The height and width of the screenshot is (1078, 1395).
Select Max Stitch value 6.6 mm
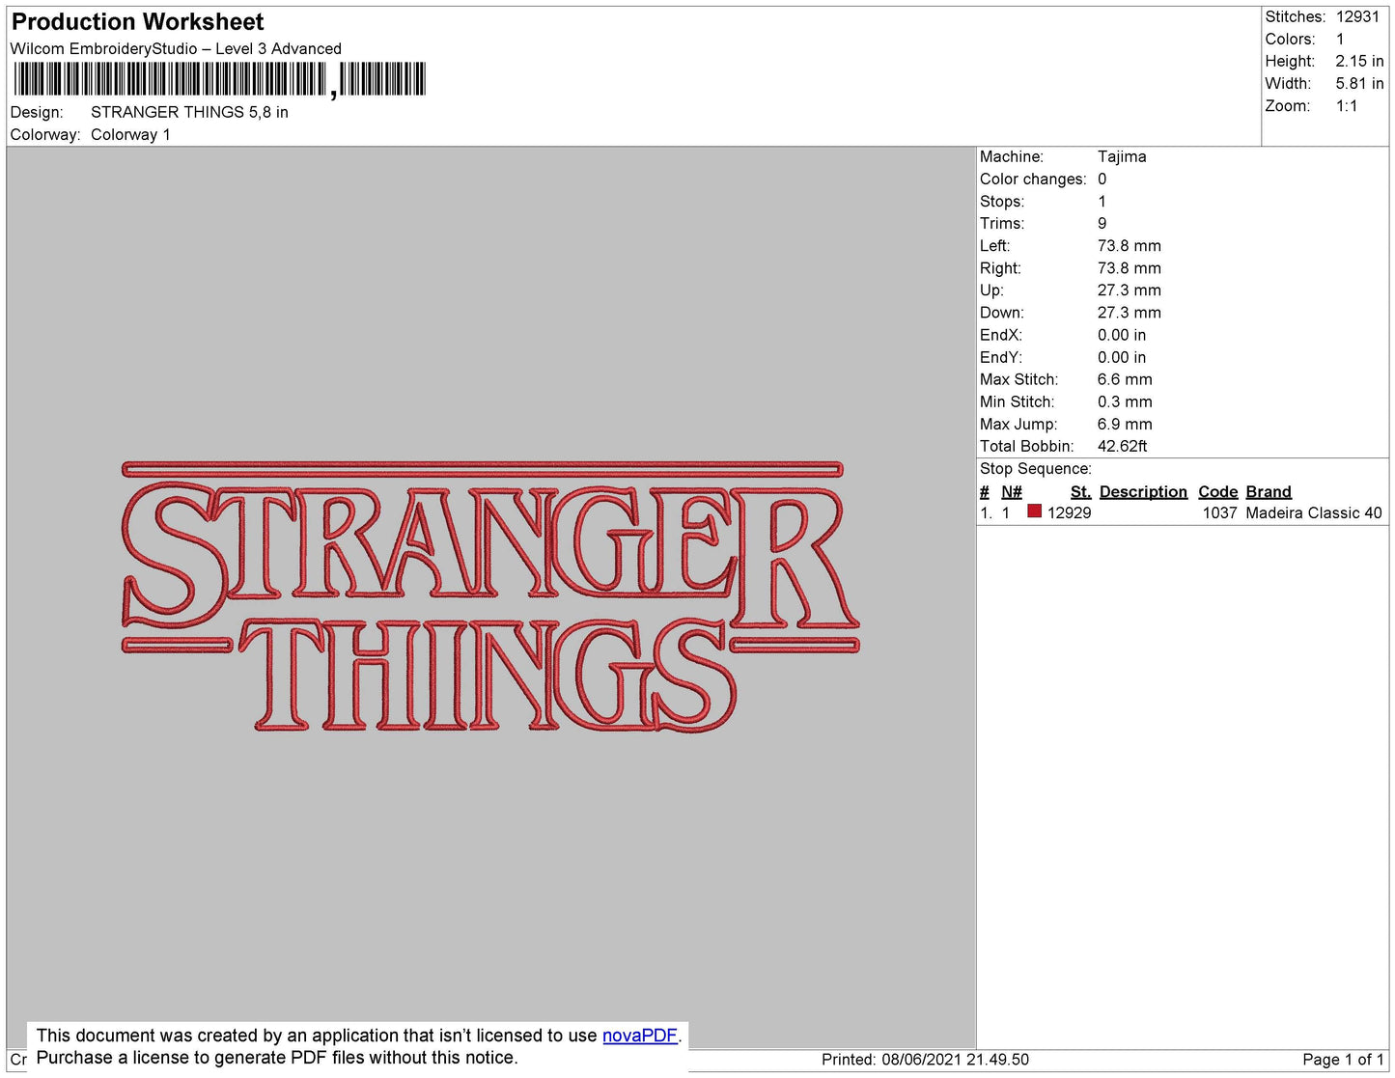1125,379
